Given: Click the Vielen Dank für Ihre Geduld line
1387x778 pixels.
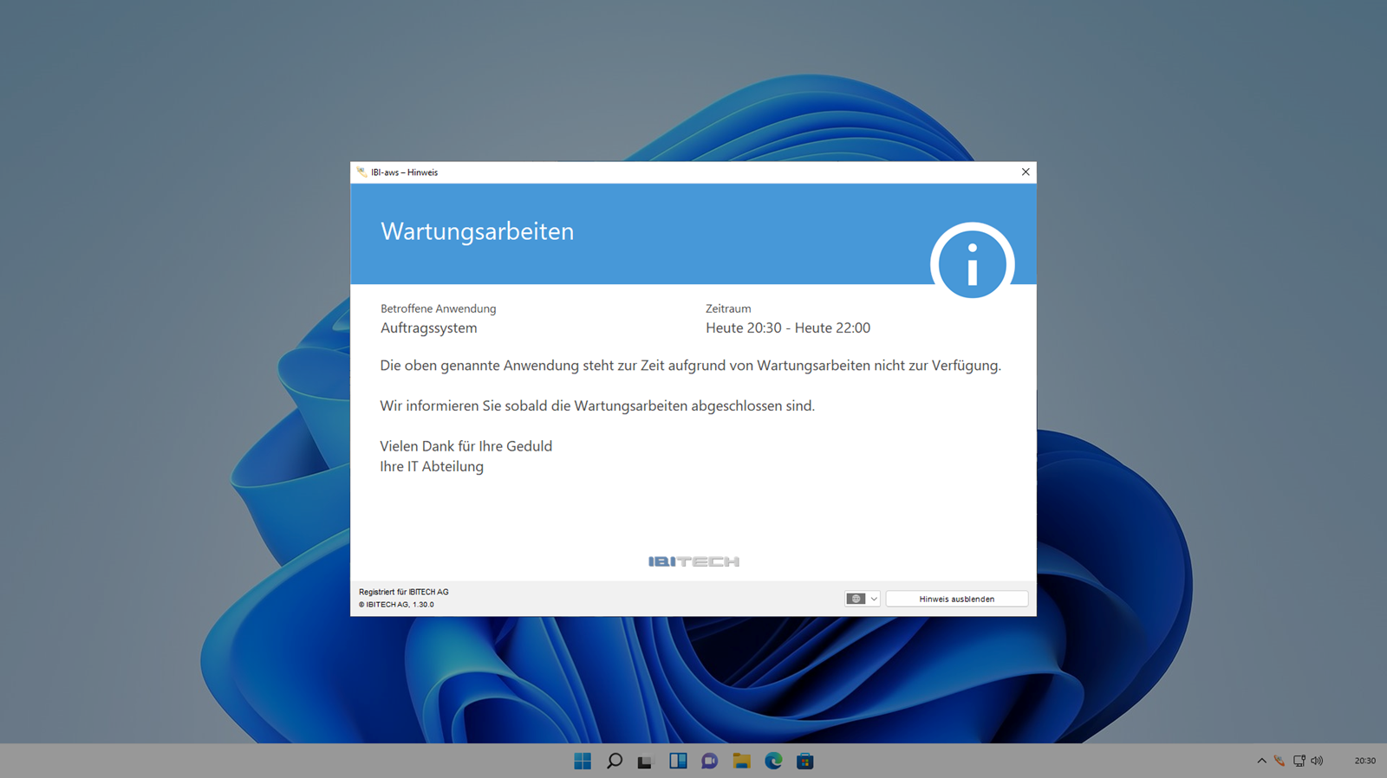Looking at the screenshot, I should (466, 446).
